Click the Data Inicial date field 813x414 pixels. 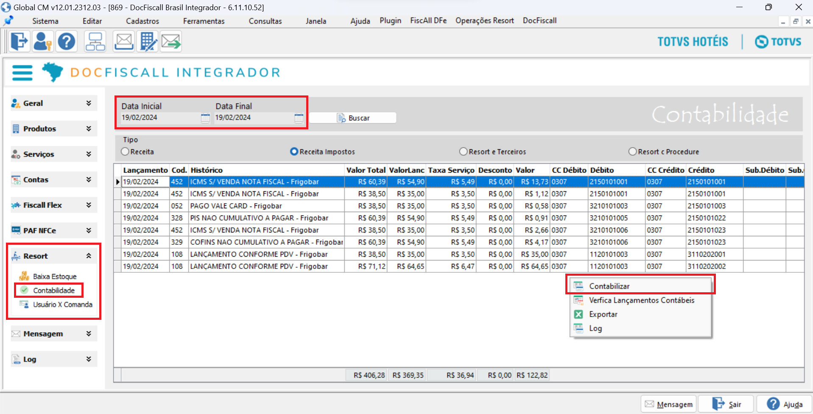tap(160, 117)
